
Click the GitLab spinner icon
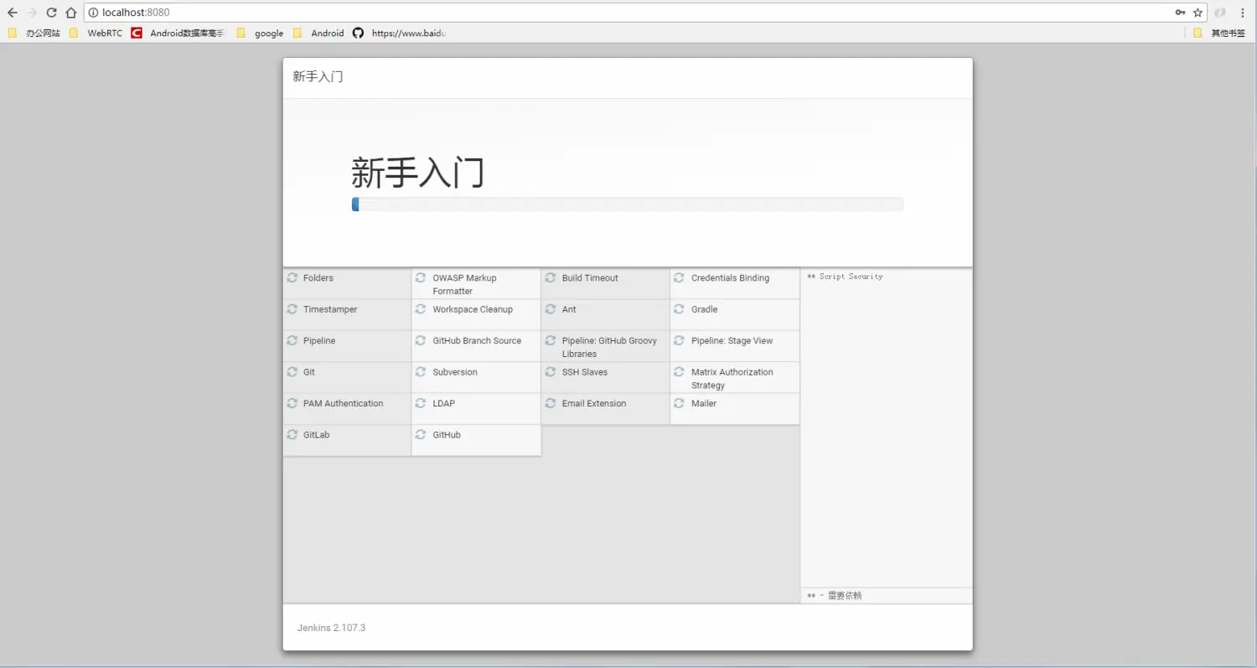[292, 435]
